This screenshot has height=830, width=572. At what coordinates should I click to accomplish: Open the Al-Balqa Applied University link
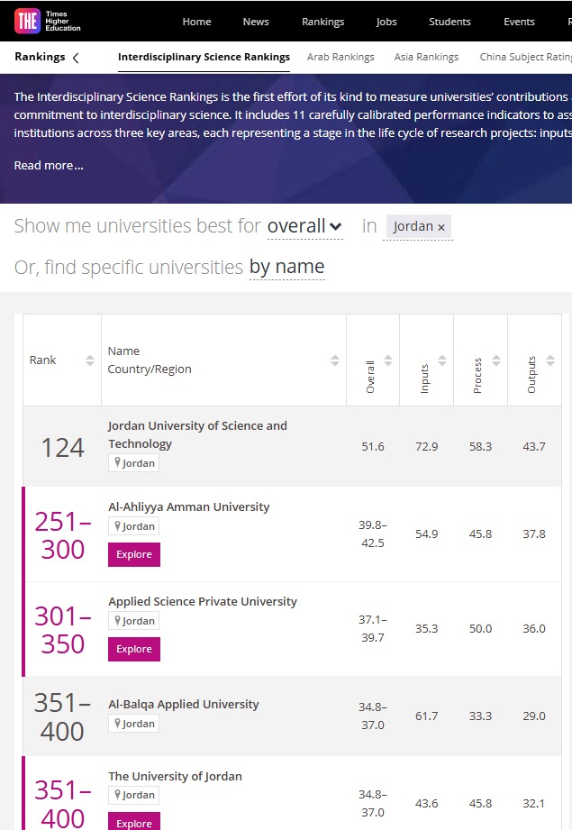[184, 704]
